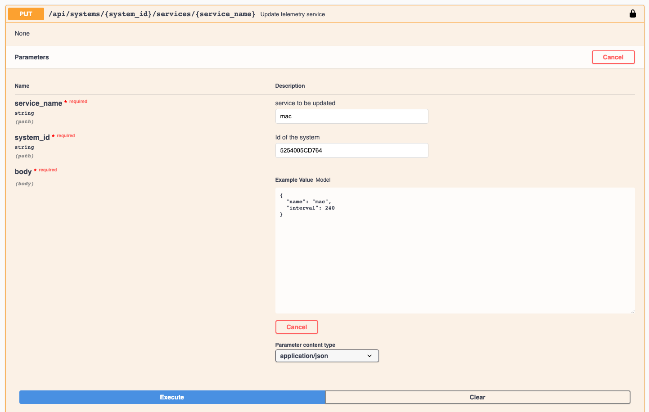Click the body parameter label
Image resolution: width=649 pixels, height=412 pixels.
tap(23, 171)
